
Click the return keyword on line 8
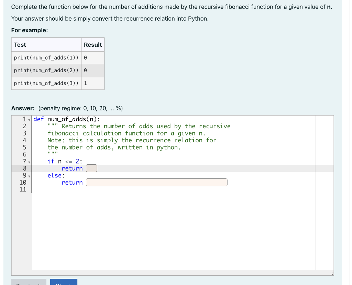72,168
